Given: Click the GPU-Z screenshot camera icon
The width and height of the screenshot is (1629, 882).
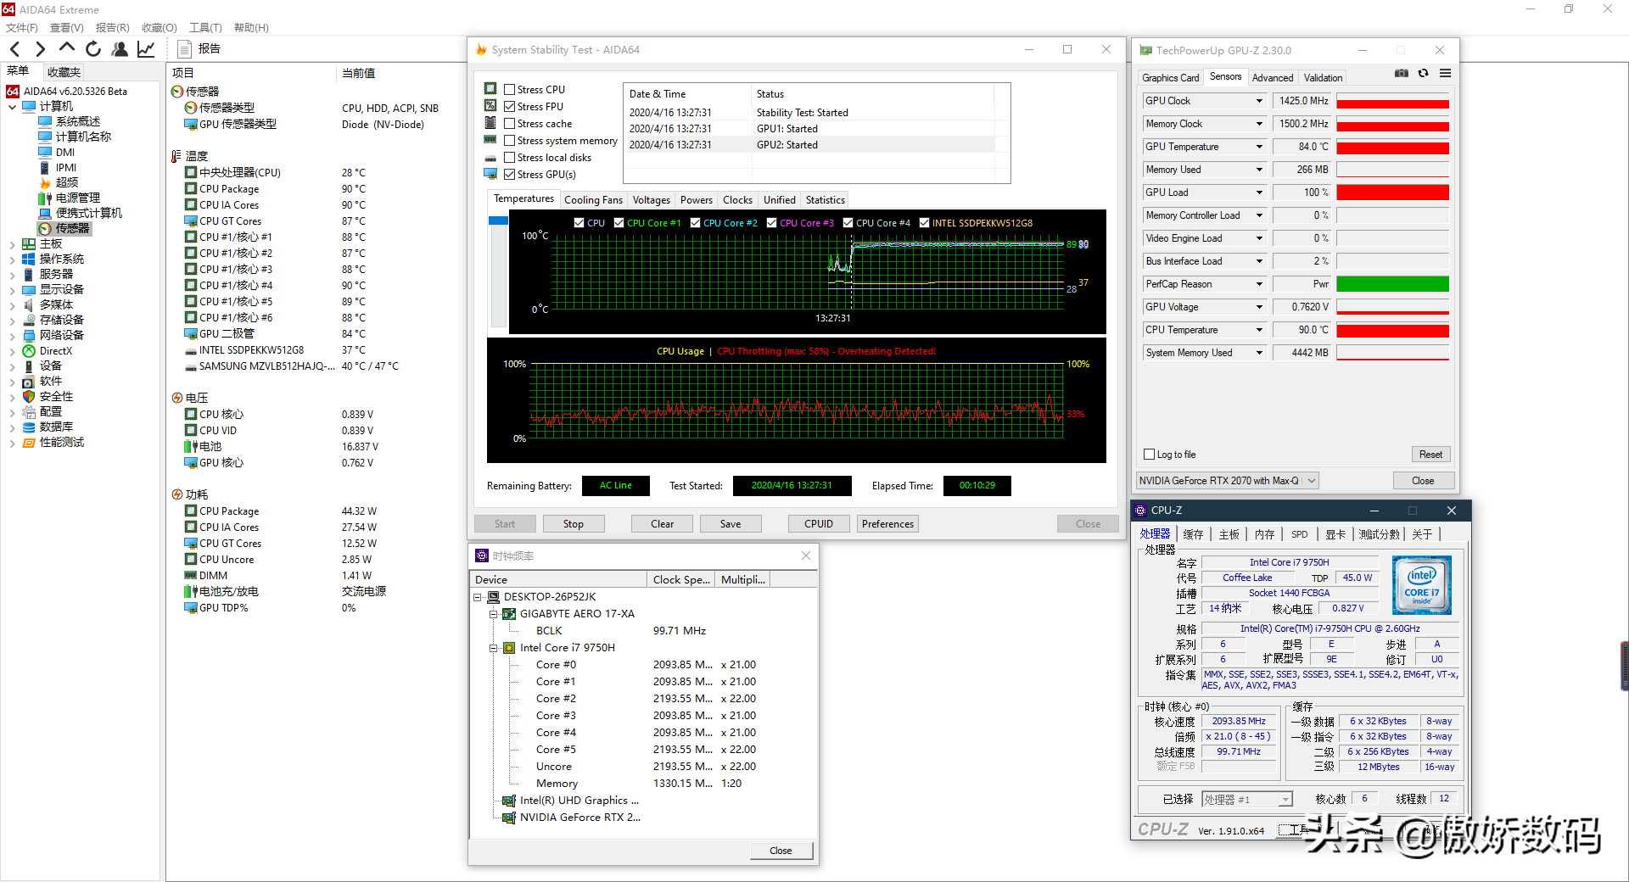Looking at the screenshot, I should click(1402, 74).
